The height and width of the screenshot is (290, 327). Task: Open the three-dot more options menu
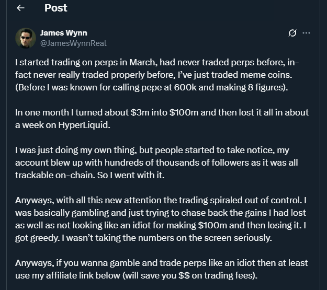click(x=306, y=33)
